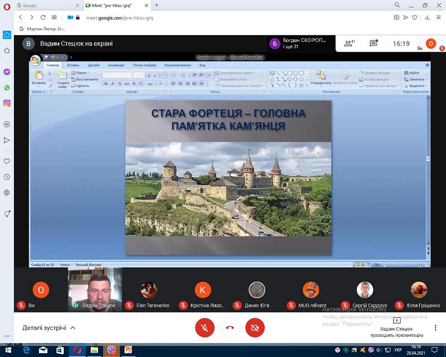Show the Meet participants list

(349, 44)
